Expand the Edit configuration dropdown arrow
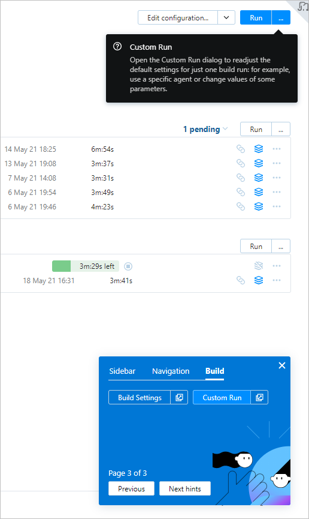The height and width of the screenshot is (519, 309). (226, 17)
